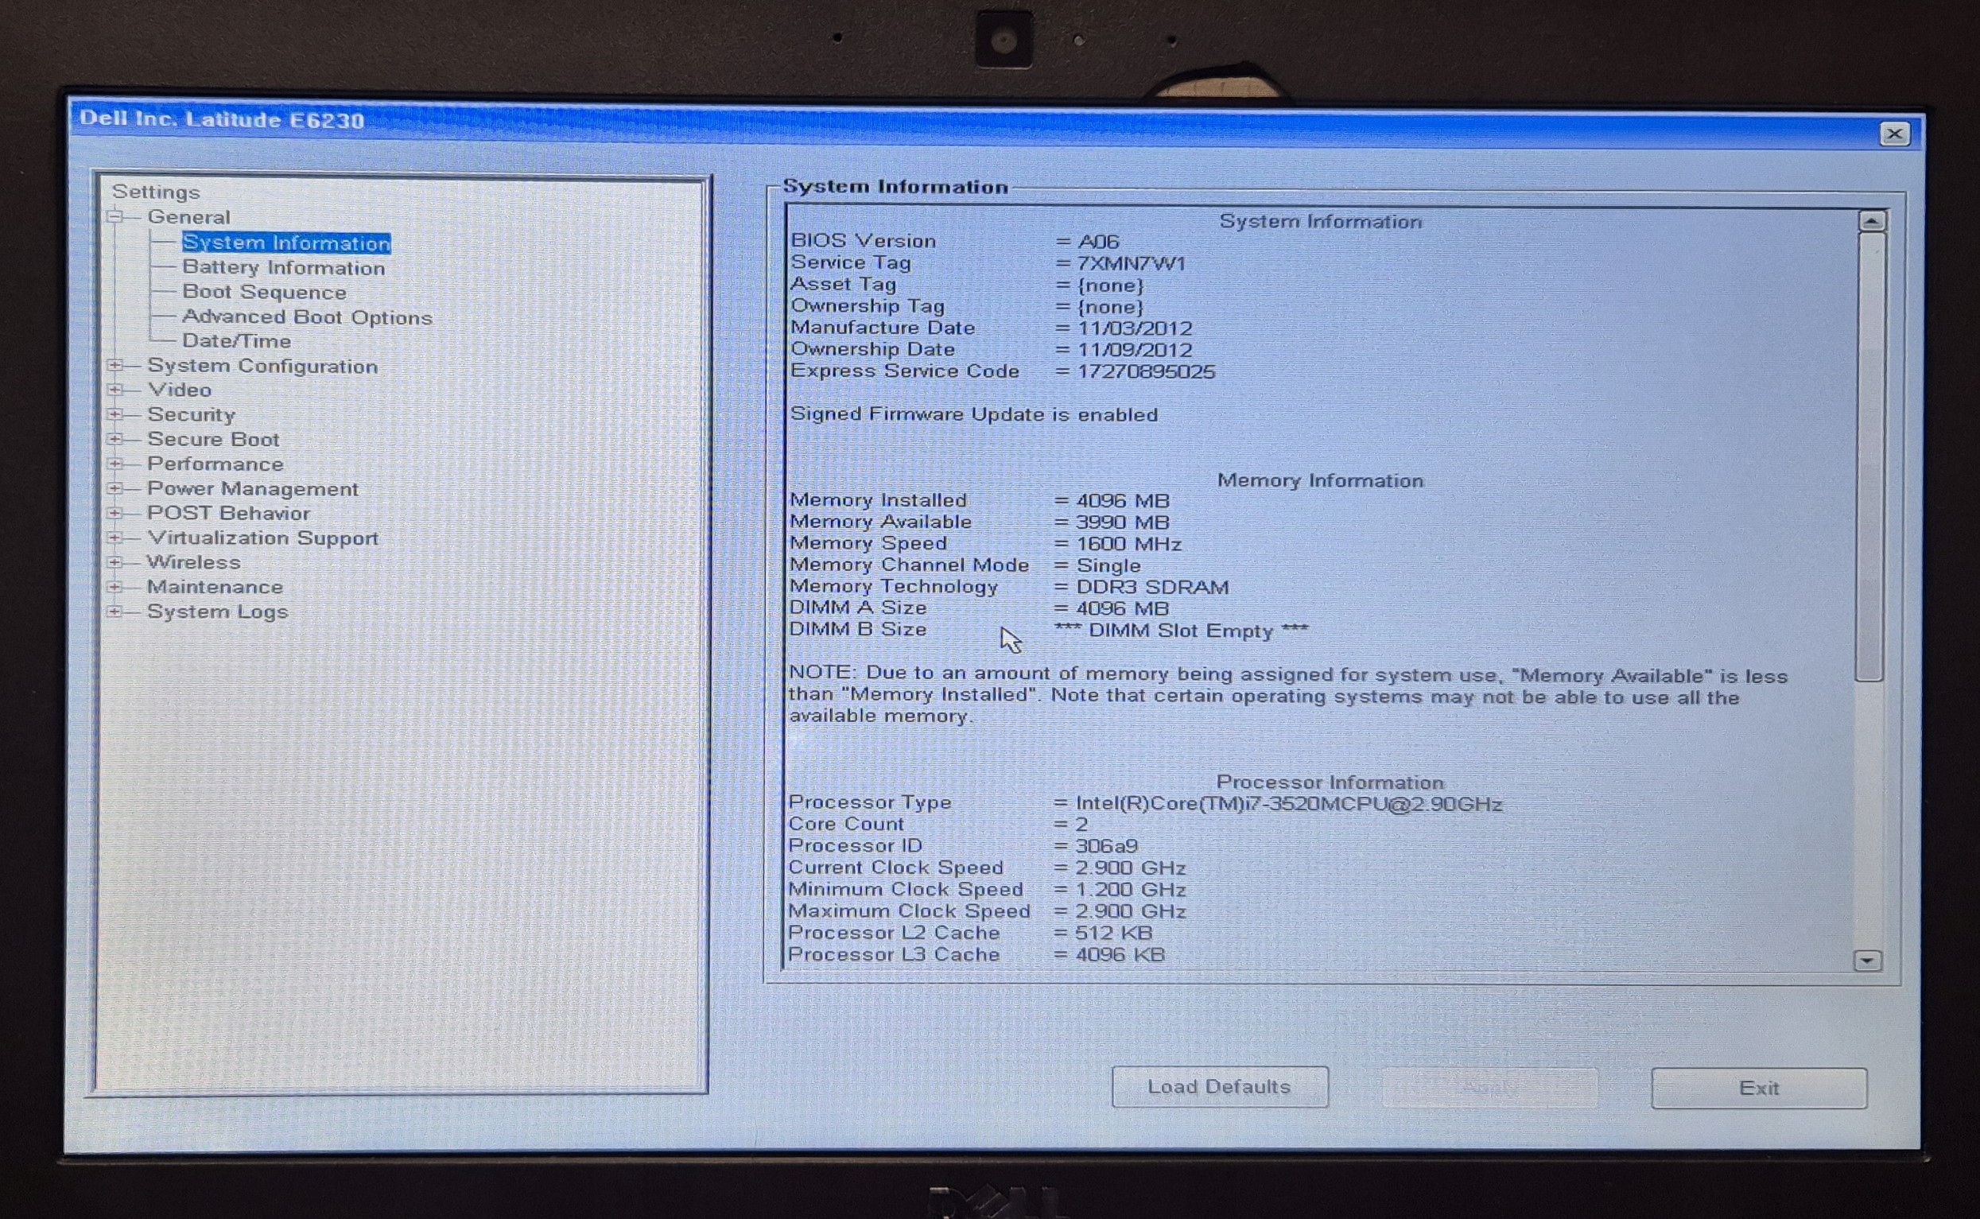Expand Power Management settings
The height and width of the screenshot is (1219, 1980).
click(x=115, y=488)
